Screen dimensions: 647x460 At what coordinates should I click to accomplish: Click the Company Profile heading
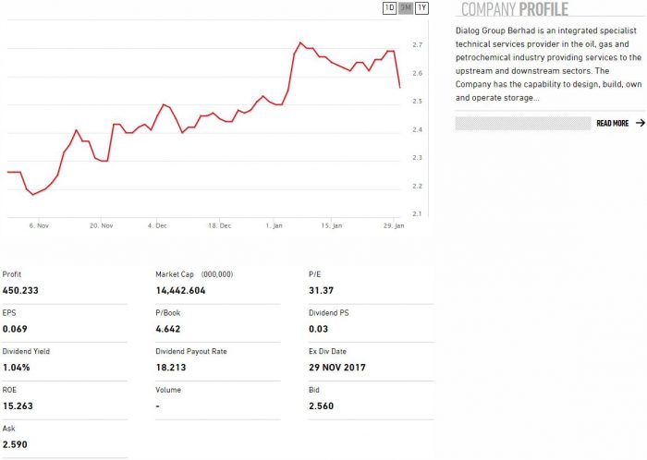(x=514, y=9)
